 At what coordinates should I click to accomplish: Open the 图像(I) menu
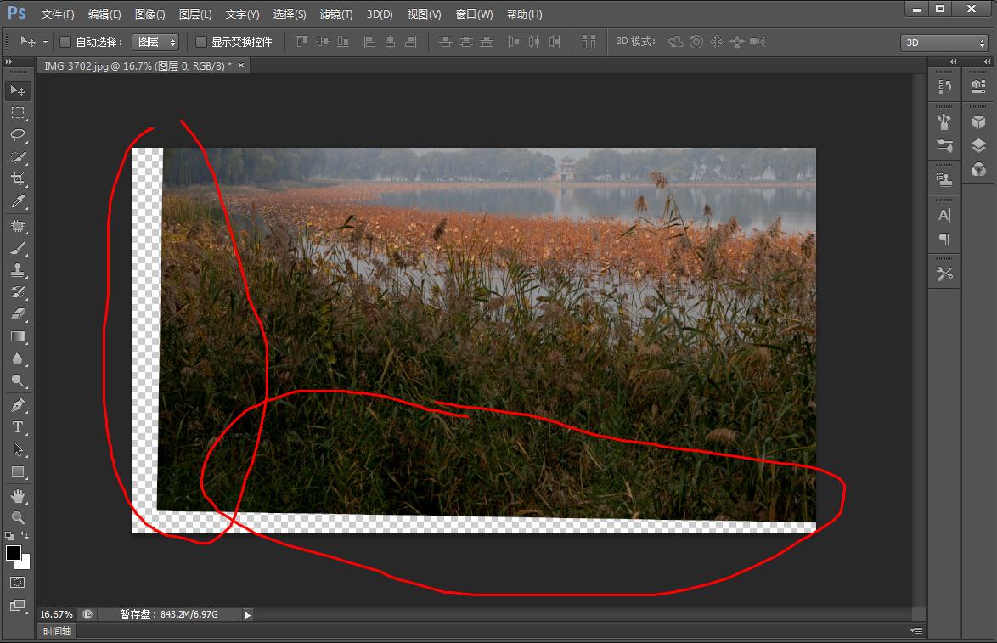coord(149,14)
